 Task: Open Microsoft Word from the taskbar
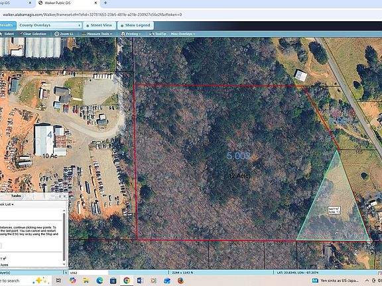[140, 281]
